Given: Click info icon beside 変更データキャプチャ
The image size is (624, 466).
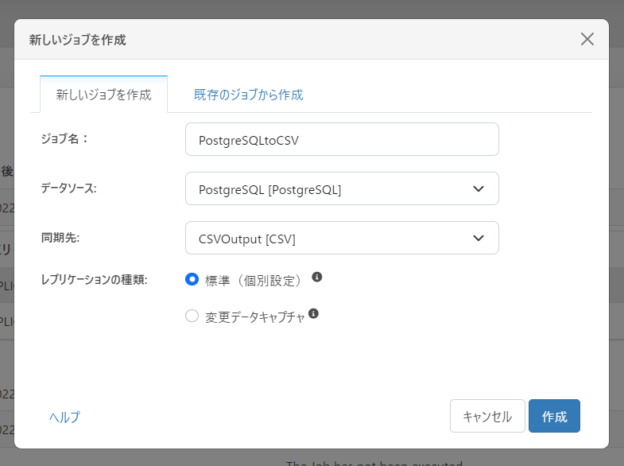Looking at the screenshot, I should [313, 313].
